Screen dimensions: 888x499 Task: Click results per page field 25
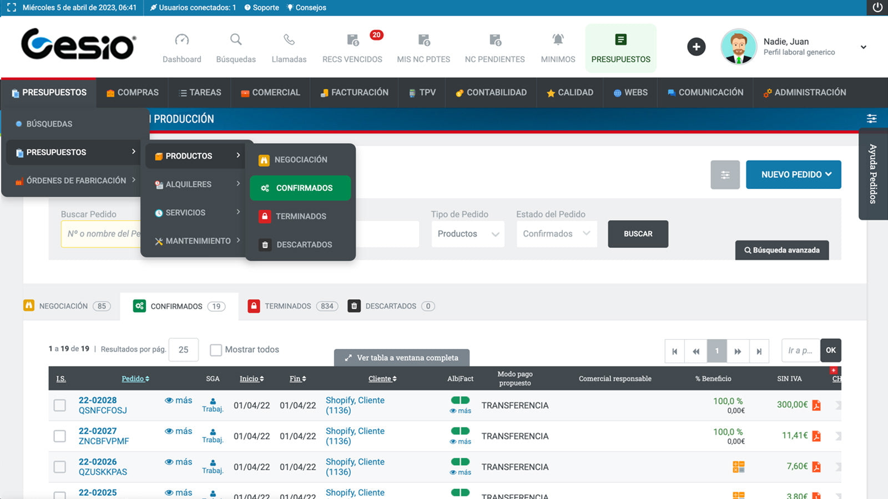[x=184, y=350]
